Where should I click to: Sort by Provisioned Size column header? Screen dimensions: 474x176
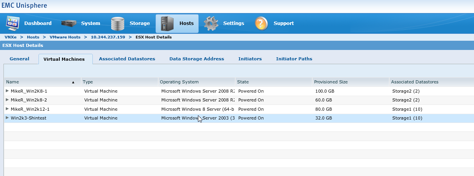(x=331, y=82)
